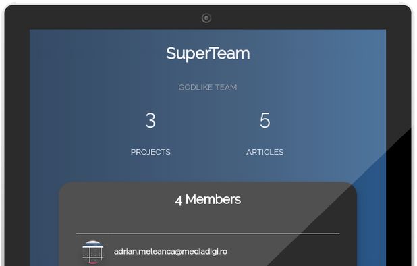Click the number 4 in Members heading

click(178, 201)
